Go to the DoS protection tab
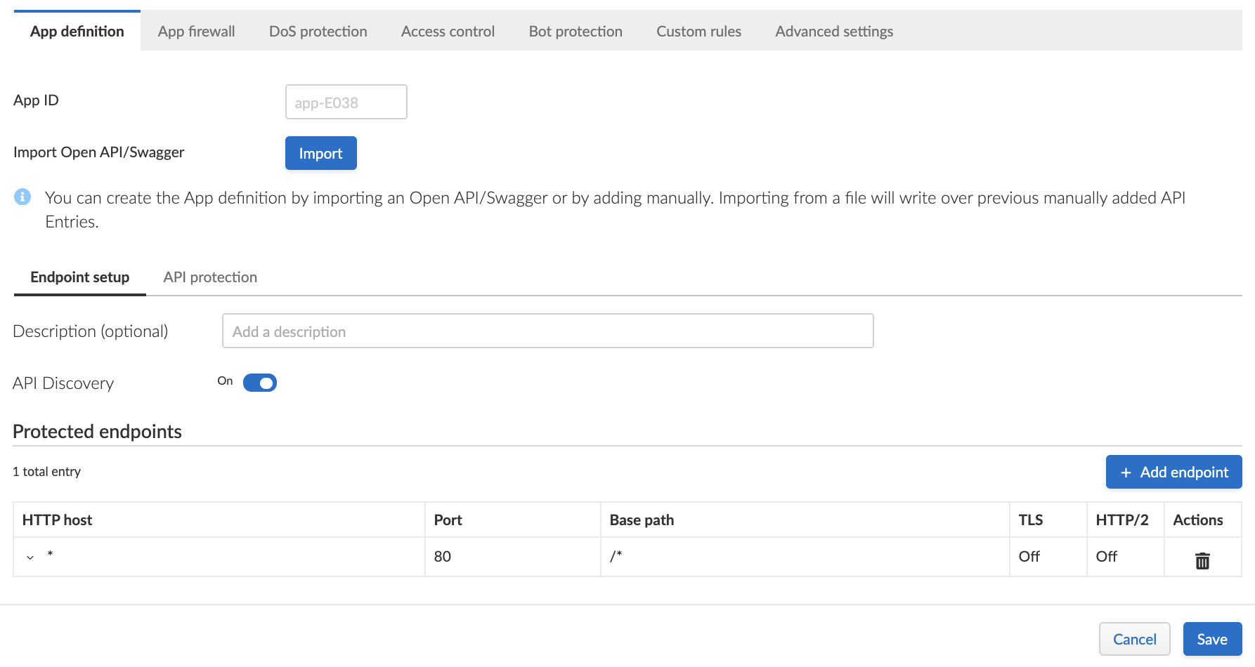This screenshot has height=667, width=1255. click(318, 32)
